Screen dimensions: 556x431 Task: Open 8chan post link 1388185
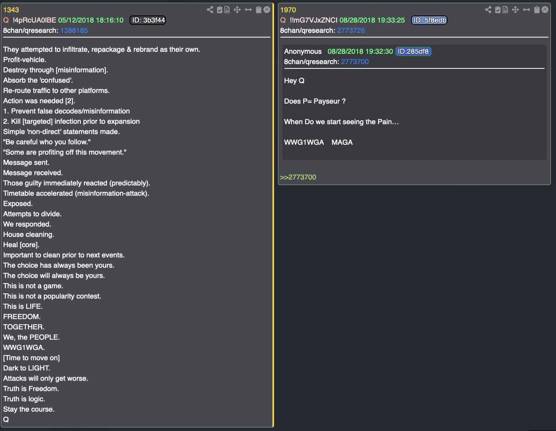74,30
